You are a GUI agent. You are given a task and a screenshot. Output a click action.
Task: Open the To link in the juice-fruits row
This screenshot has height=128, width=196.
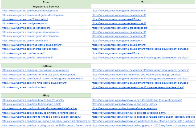click(x=140, y=70)
